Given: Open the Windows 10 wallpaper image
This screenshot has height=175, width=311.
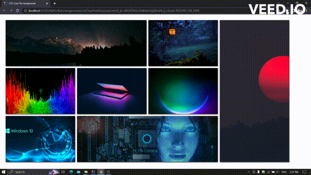Looking at the screenshot, I should coord(40,139).
